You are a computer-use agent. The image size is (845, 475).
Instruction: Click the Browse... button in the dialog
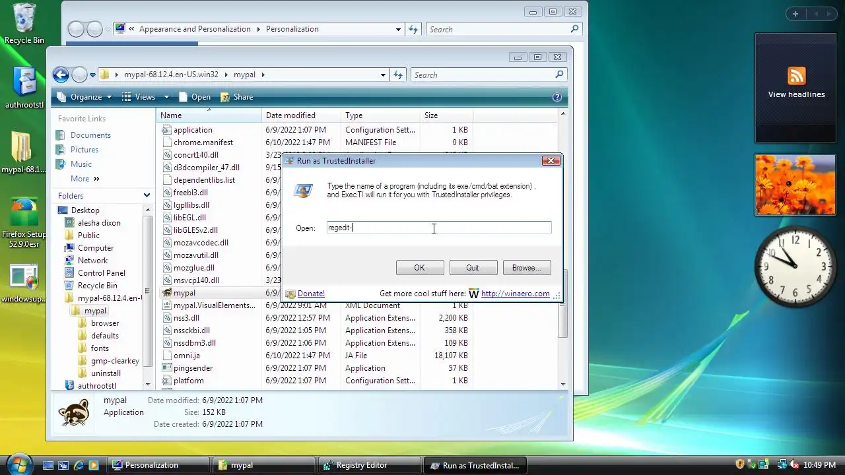[526, 268]
